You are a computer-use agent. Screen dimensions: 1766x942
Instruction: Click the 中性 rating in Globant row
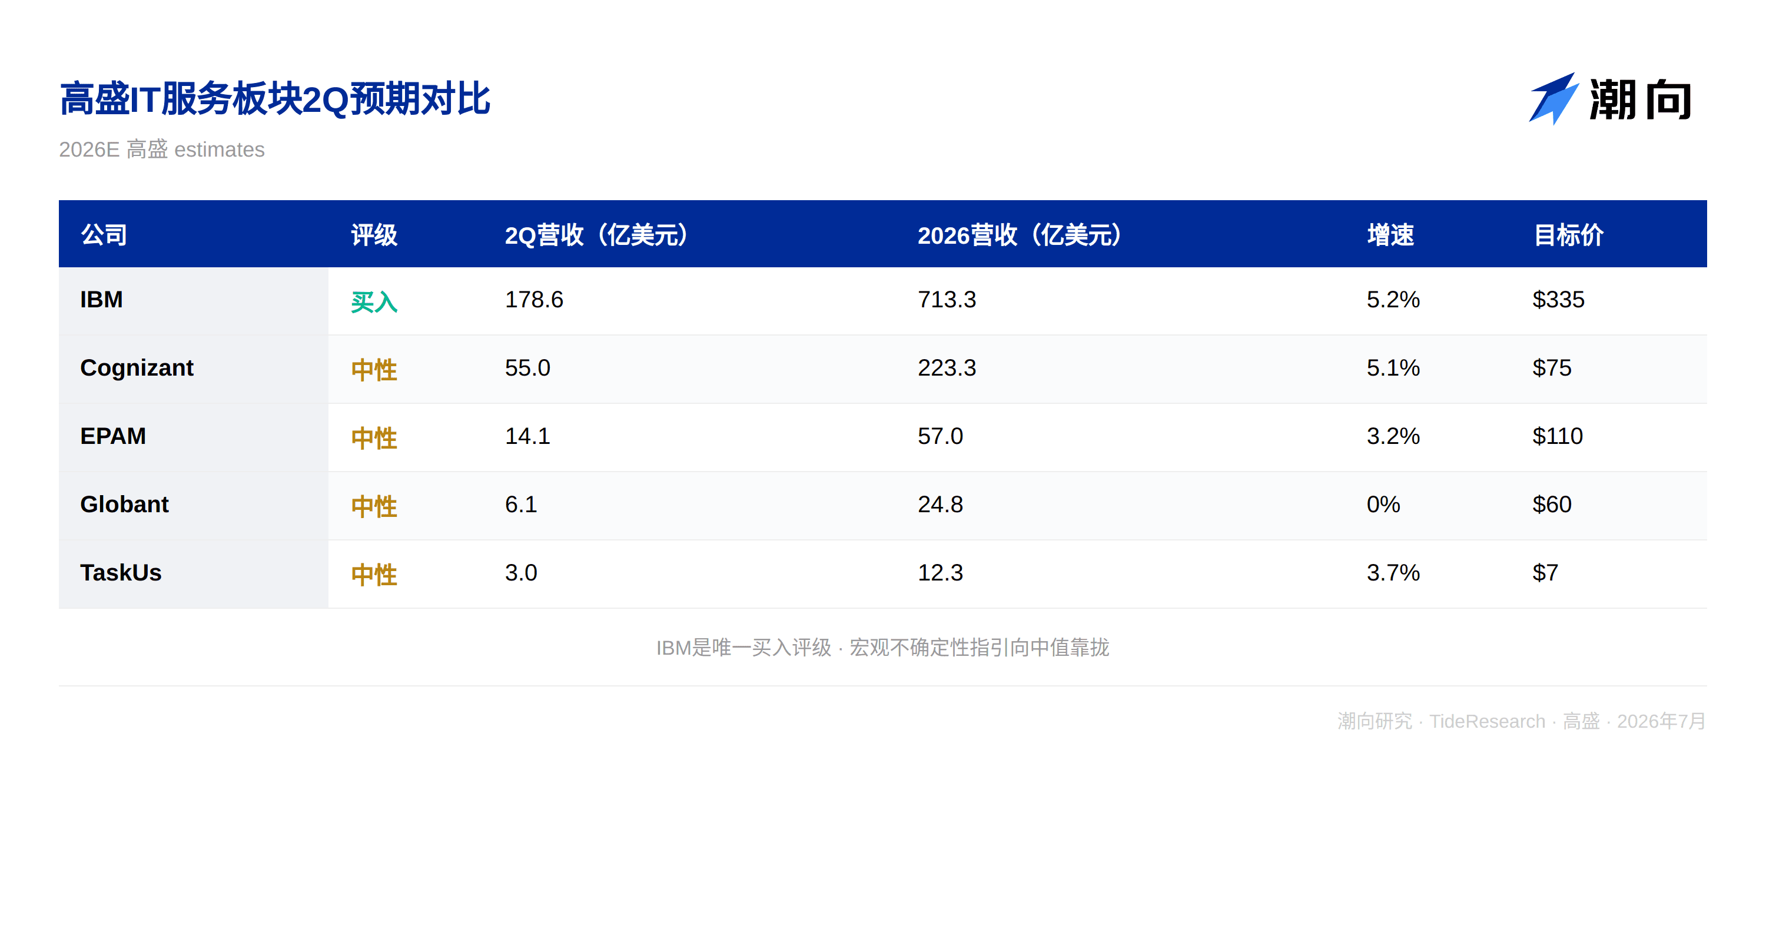point(374,507)
